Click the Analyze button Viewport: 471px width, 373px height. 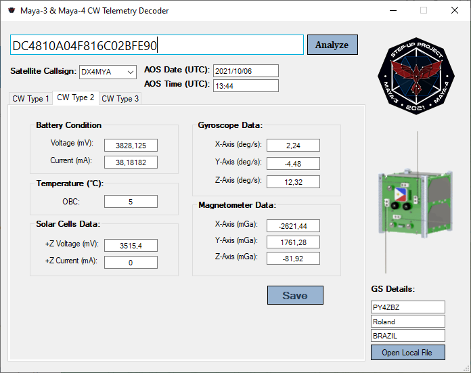pos(332,45)
